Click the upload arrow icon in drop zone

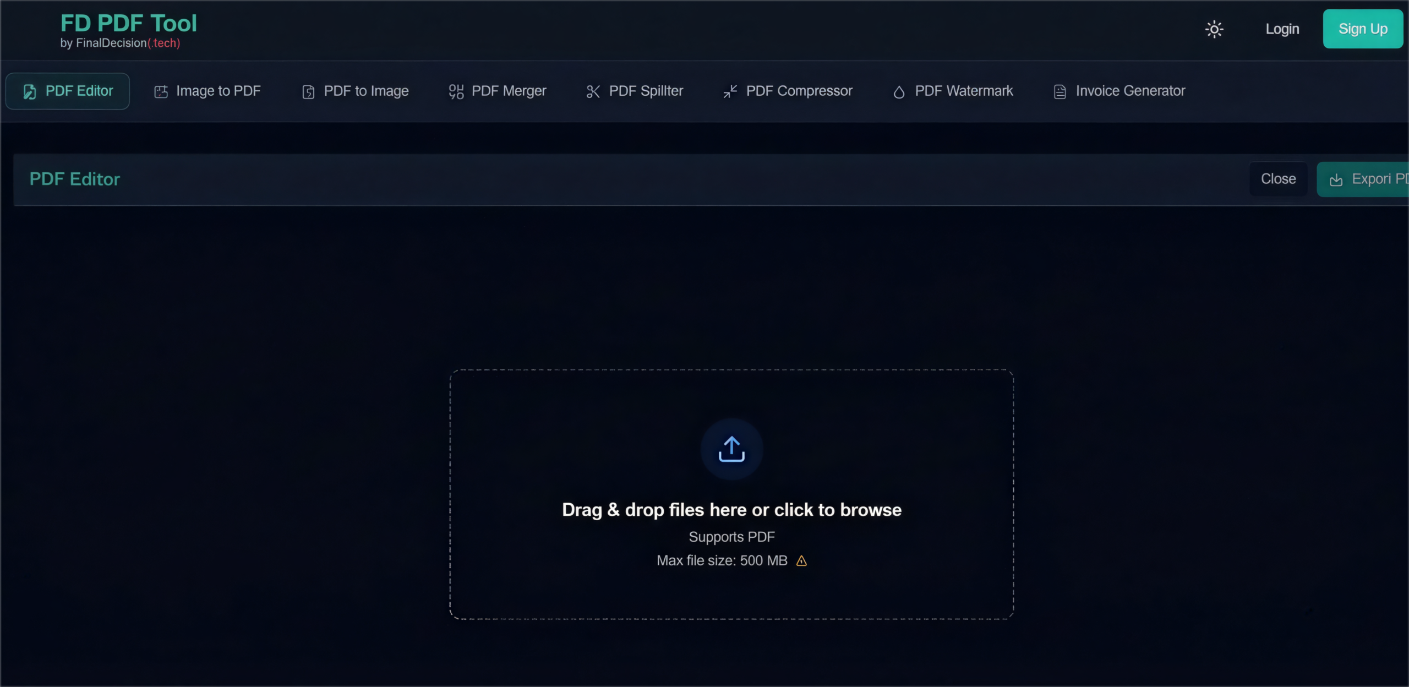point(731,449)
